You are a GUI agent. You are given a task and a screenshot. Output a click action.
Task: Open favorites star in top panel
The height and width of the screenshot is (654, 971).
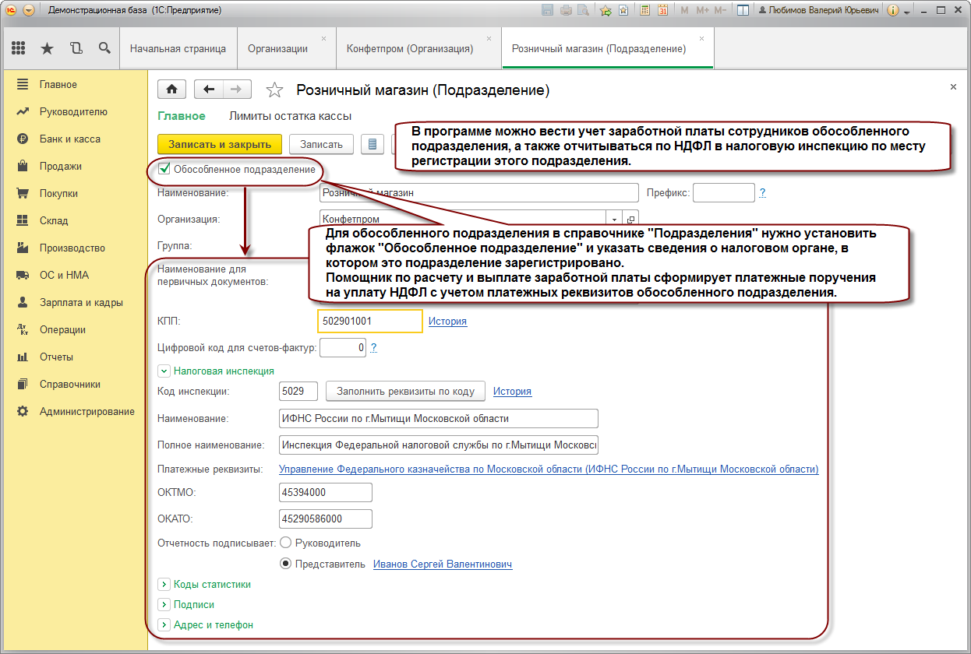pos(47,48)
